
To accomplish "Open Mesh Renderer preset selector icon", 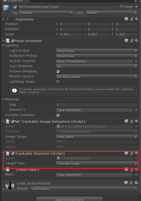I will click(131, 41).
